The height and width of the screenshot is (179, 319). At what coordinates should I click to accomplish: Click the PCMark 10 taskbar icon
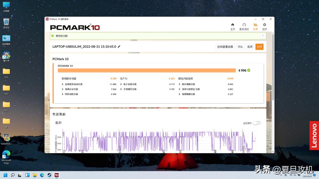(x=56, y=175)
